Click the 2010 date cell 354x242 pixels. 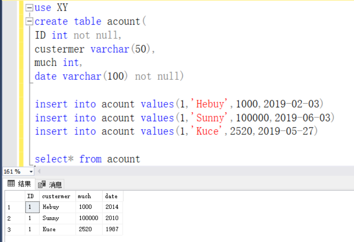click(113, 218)
